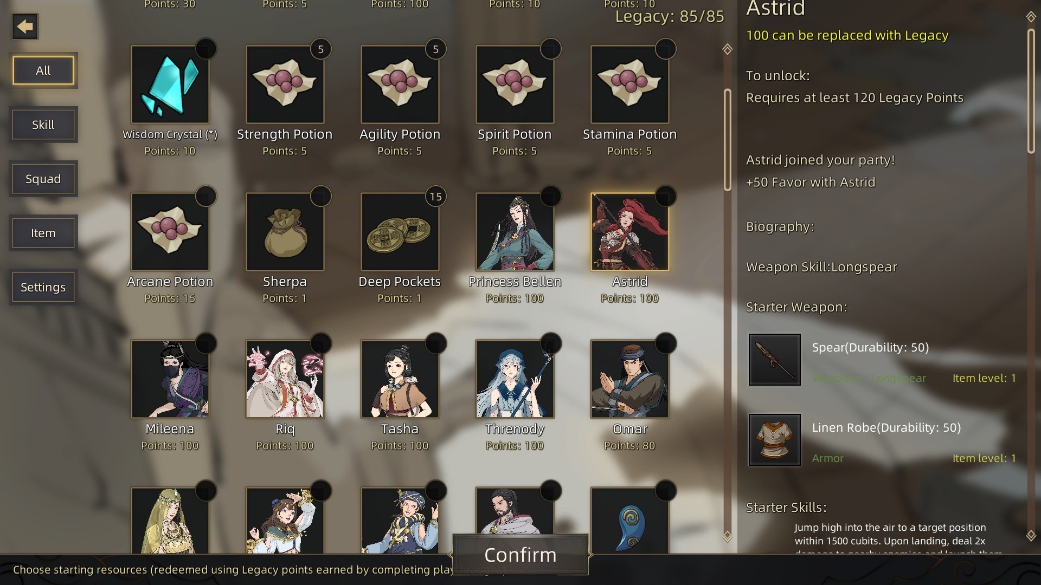Switch to the Skill filter tab

(x=43, y=125)
